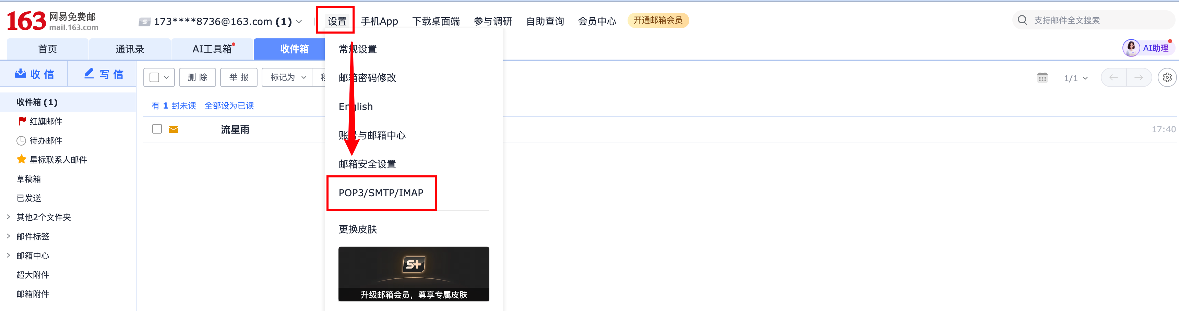Select the 收信 (receive mail) icon
Viewport: 1179px width, 311px height.
(x=20, y=74)
